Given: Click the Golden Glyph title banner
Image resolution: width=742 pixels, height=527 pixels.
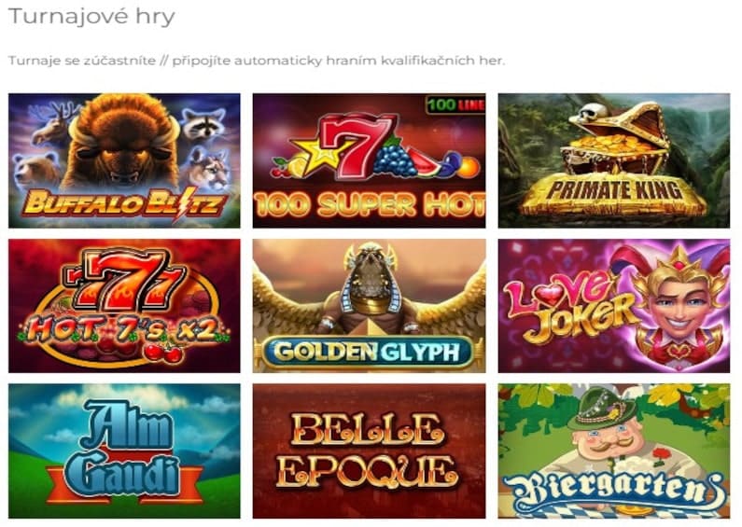Looking at the screenshot, I should click(368, 352).
